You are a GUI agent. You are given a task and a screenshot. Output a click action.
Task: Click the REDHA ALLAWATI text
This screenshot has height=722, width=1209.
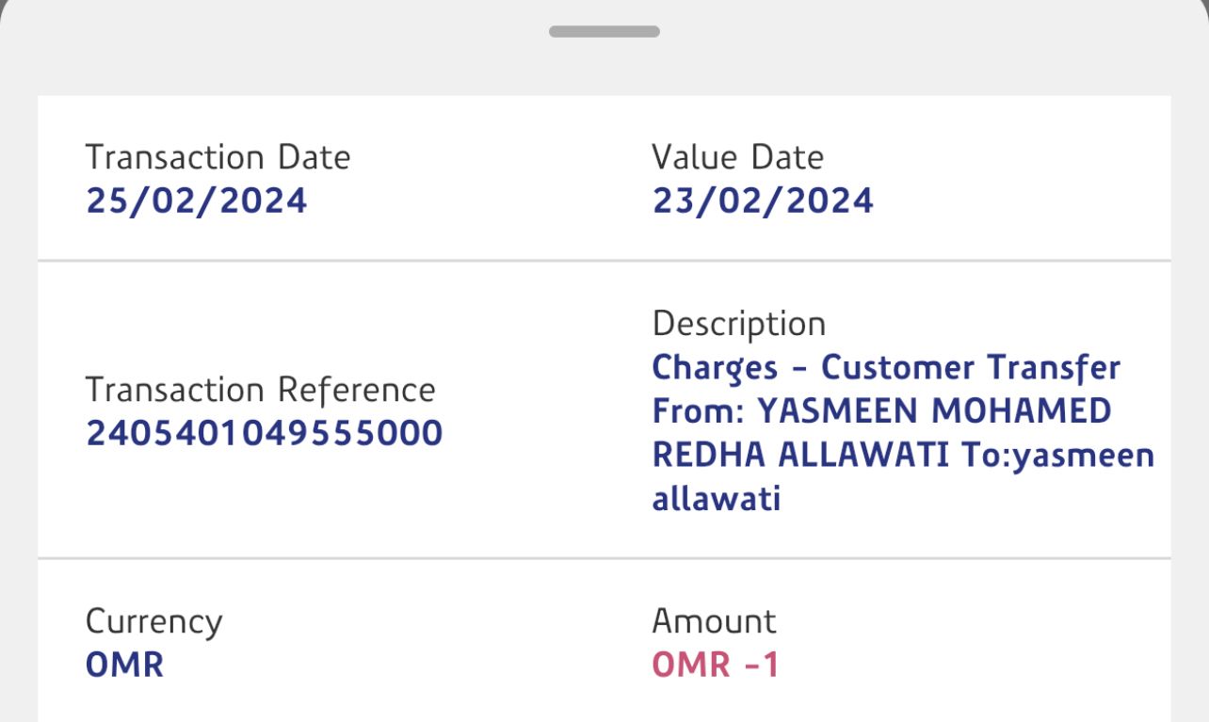[800, 456]
